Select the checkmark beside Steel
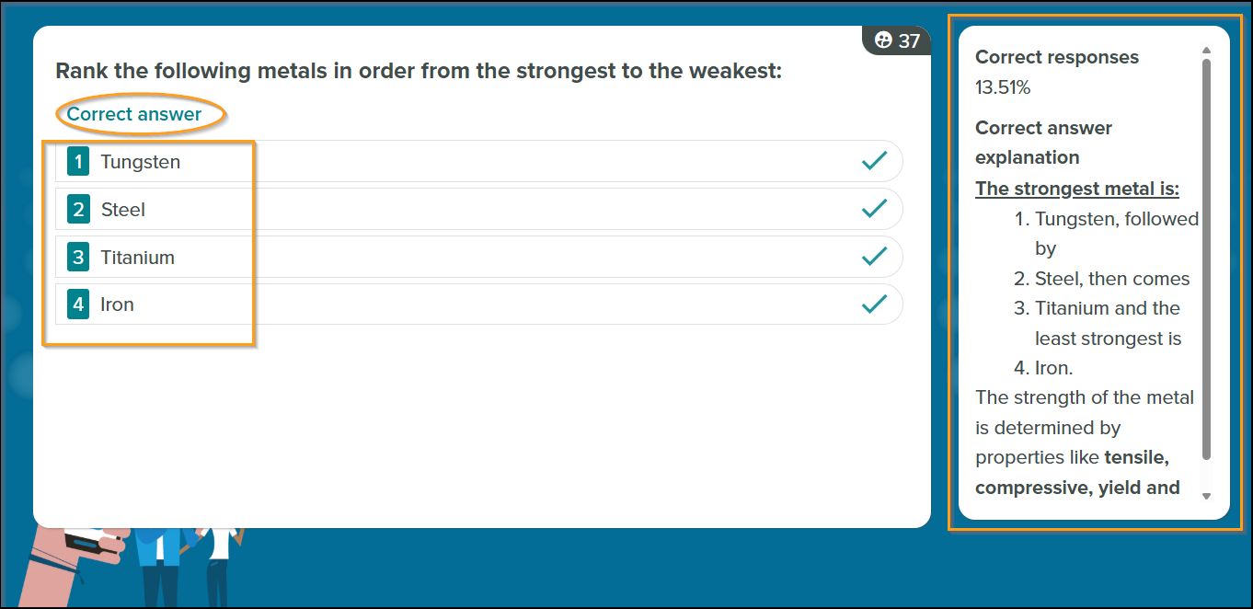This screenshot has width=1253, height=609. coord(874,209)
